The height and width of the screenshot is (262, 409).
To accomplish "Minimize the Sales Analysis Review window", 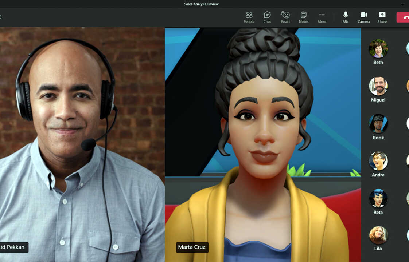I will [x=402, y=4].
